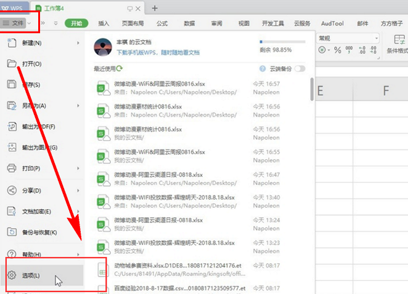This screenshot has width=408, height=294.
Task: Click the New (新建) document icon
Action: pos(12,43)
